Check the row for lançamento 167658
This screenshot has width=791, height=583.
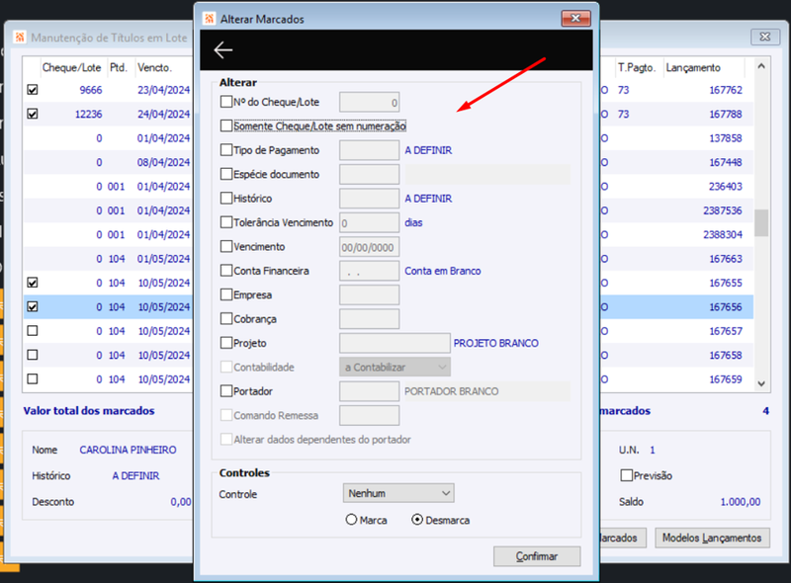33,355
